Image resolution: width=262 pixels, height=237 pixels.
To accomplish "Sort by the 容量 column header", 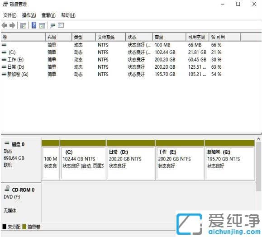I will (169, 37).
